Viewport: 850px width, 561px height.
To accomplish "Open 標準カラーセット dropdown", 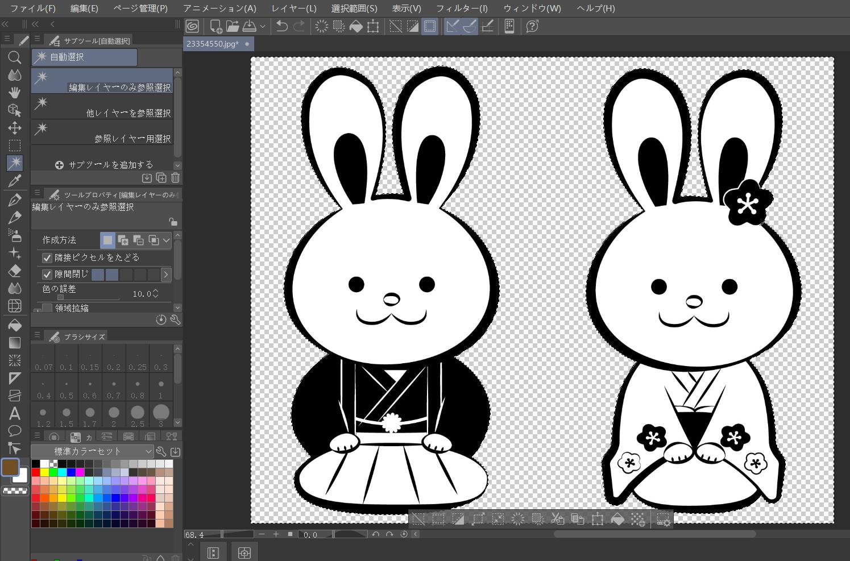I will click(92, 451).
